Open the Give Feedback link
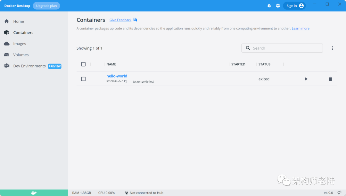The height and width of the screenshot is (196, 346). [x=120, y=20]
